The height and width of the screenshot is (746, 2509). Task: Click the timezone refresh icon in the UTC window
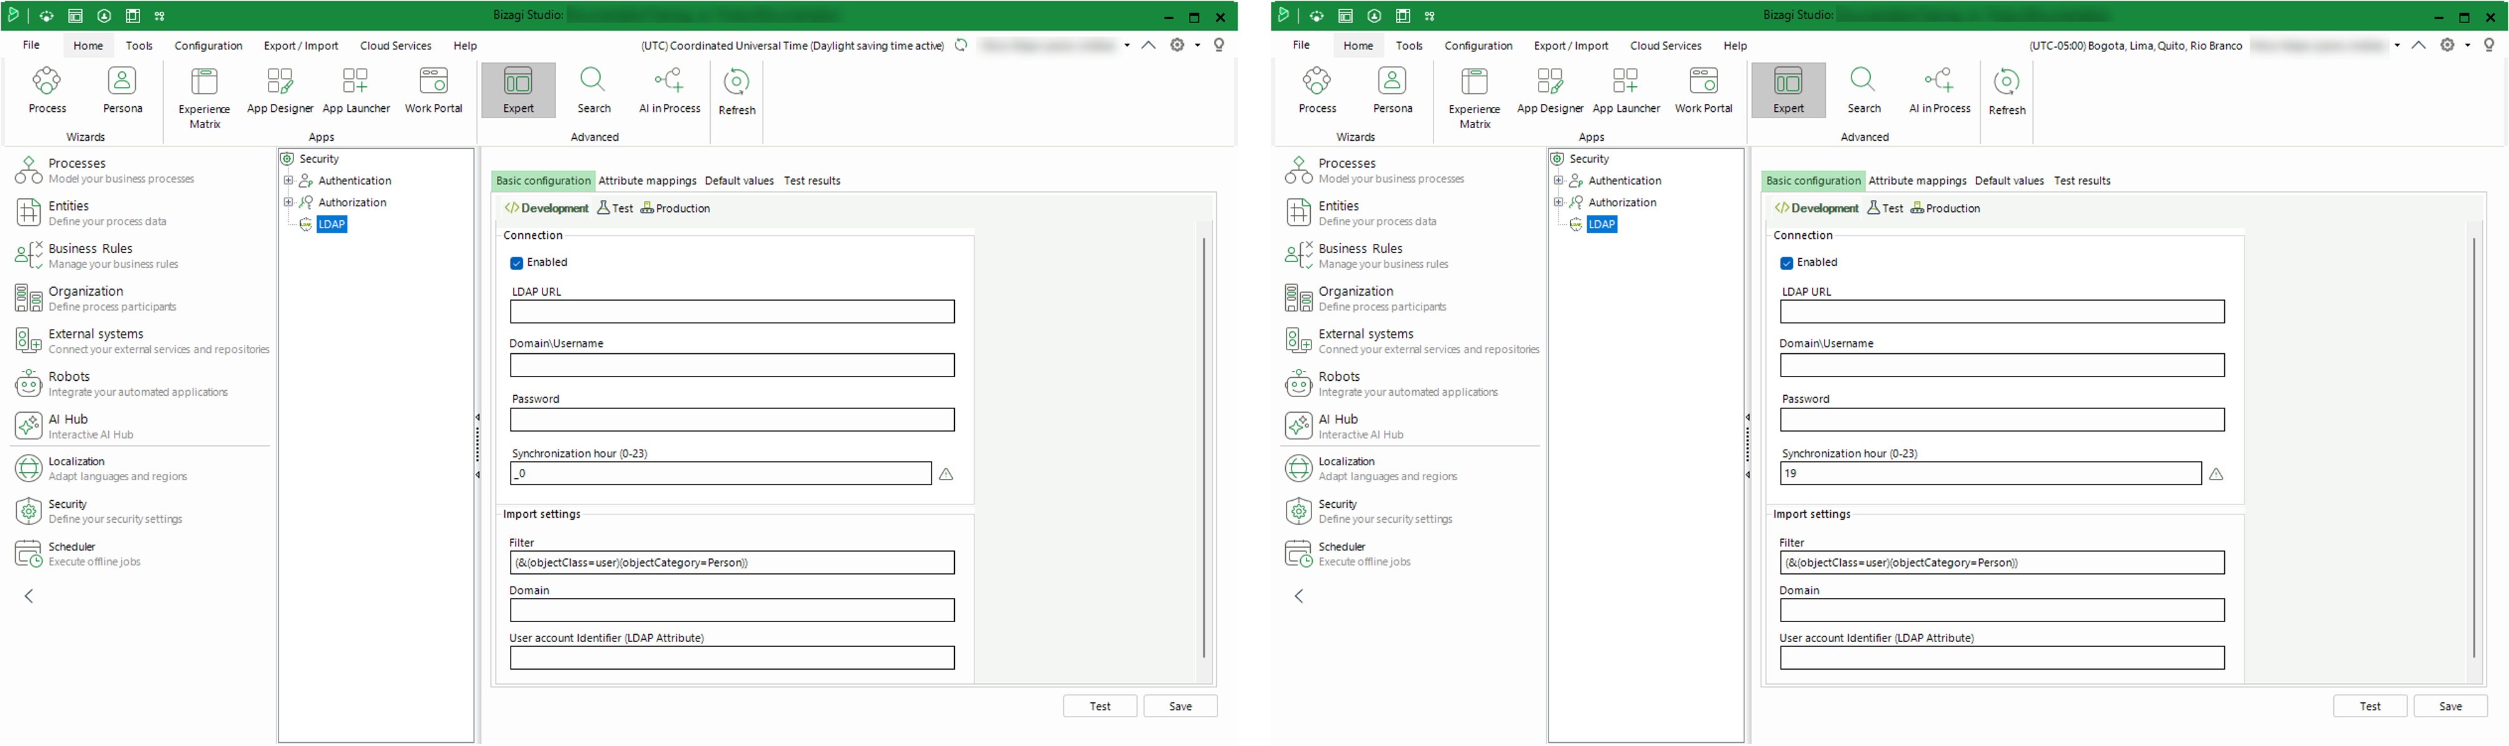coord(960,45)
